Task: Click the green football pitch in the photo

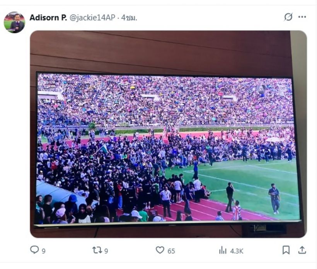Action: (x=255, y=182)
